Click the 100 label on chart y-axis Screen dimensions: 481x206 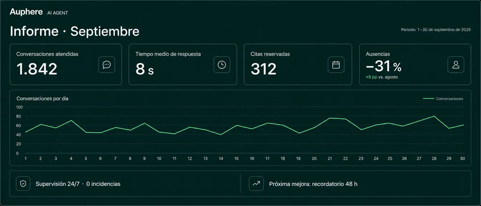point(19,107)
